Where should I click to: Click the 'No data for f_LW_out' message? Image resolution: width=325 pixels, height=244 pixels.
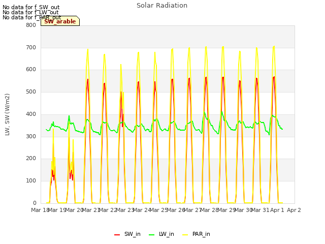[30, 12]
